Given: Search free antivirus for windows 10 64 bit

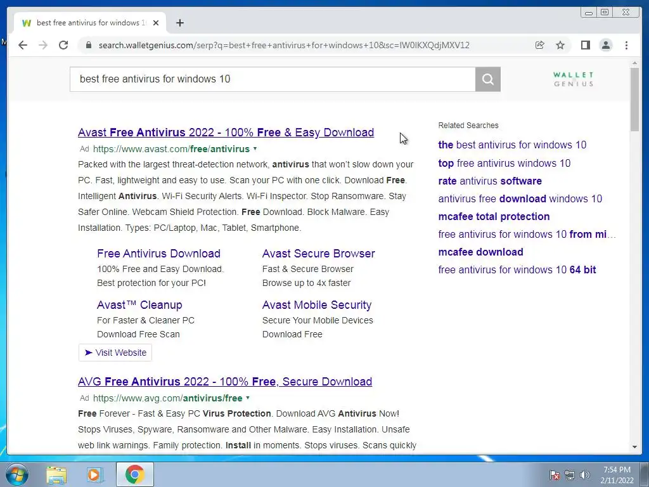Looking at the screenshot, I should click(x=517, y=270).
